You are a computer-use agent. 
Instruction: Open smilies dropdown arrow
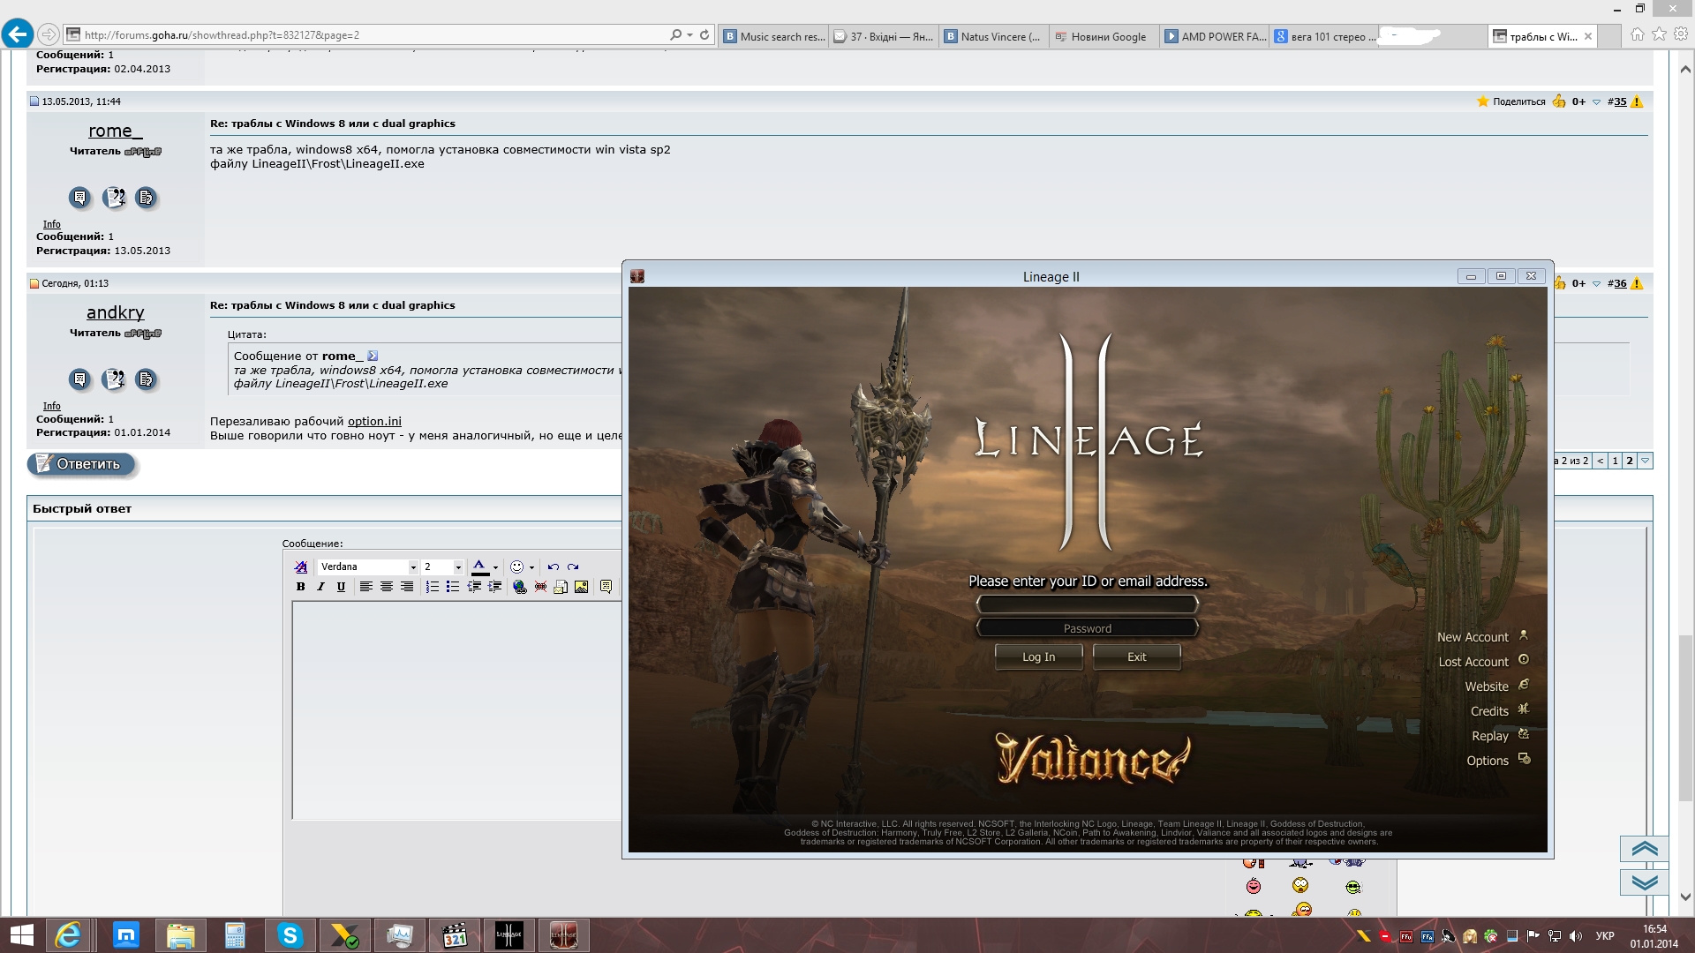pos(531,567)
